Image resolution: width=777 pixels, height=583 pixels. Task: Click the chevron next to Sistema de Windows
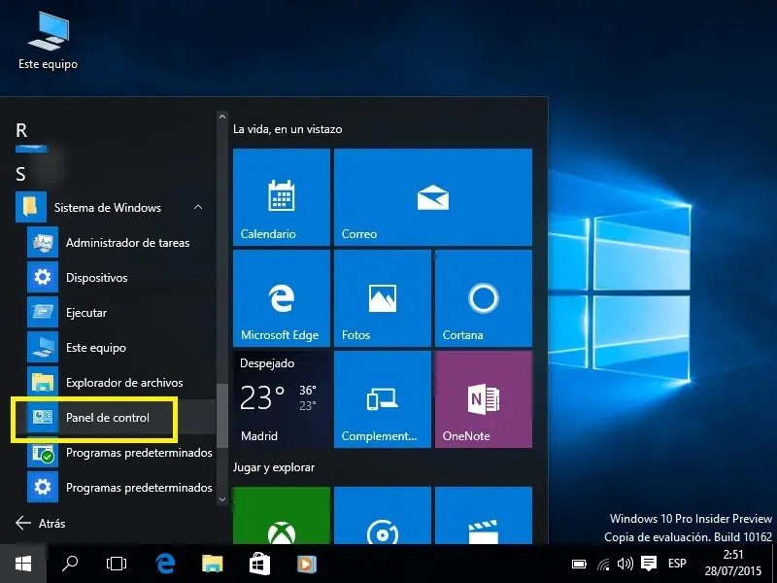(198, 207)
